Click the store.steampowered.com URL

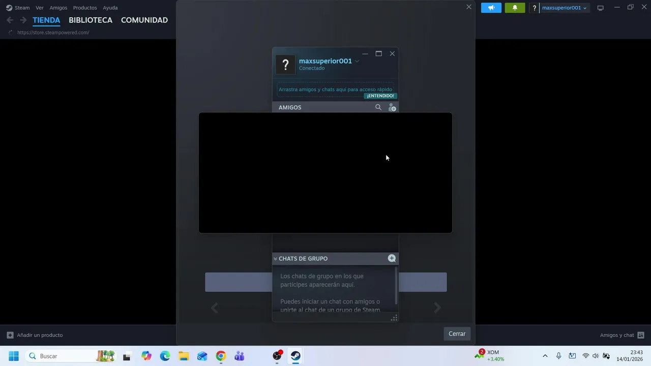point(53,33)
